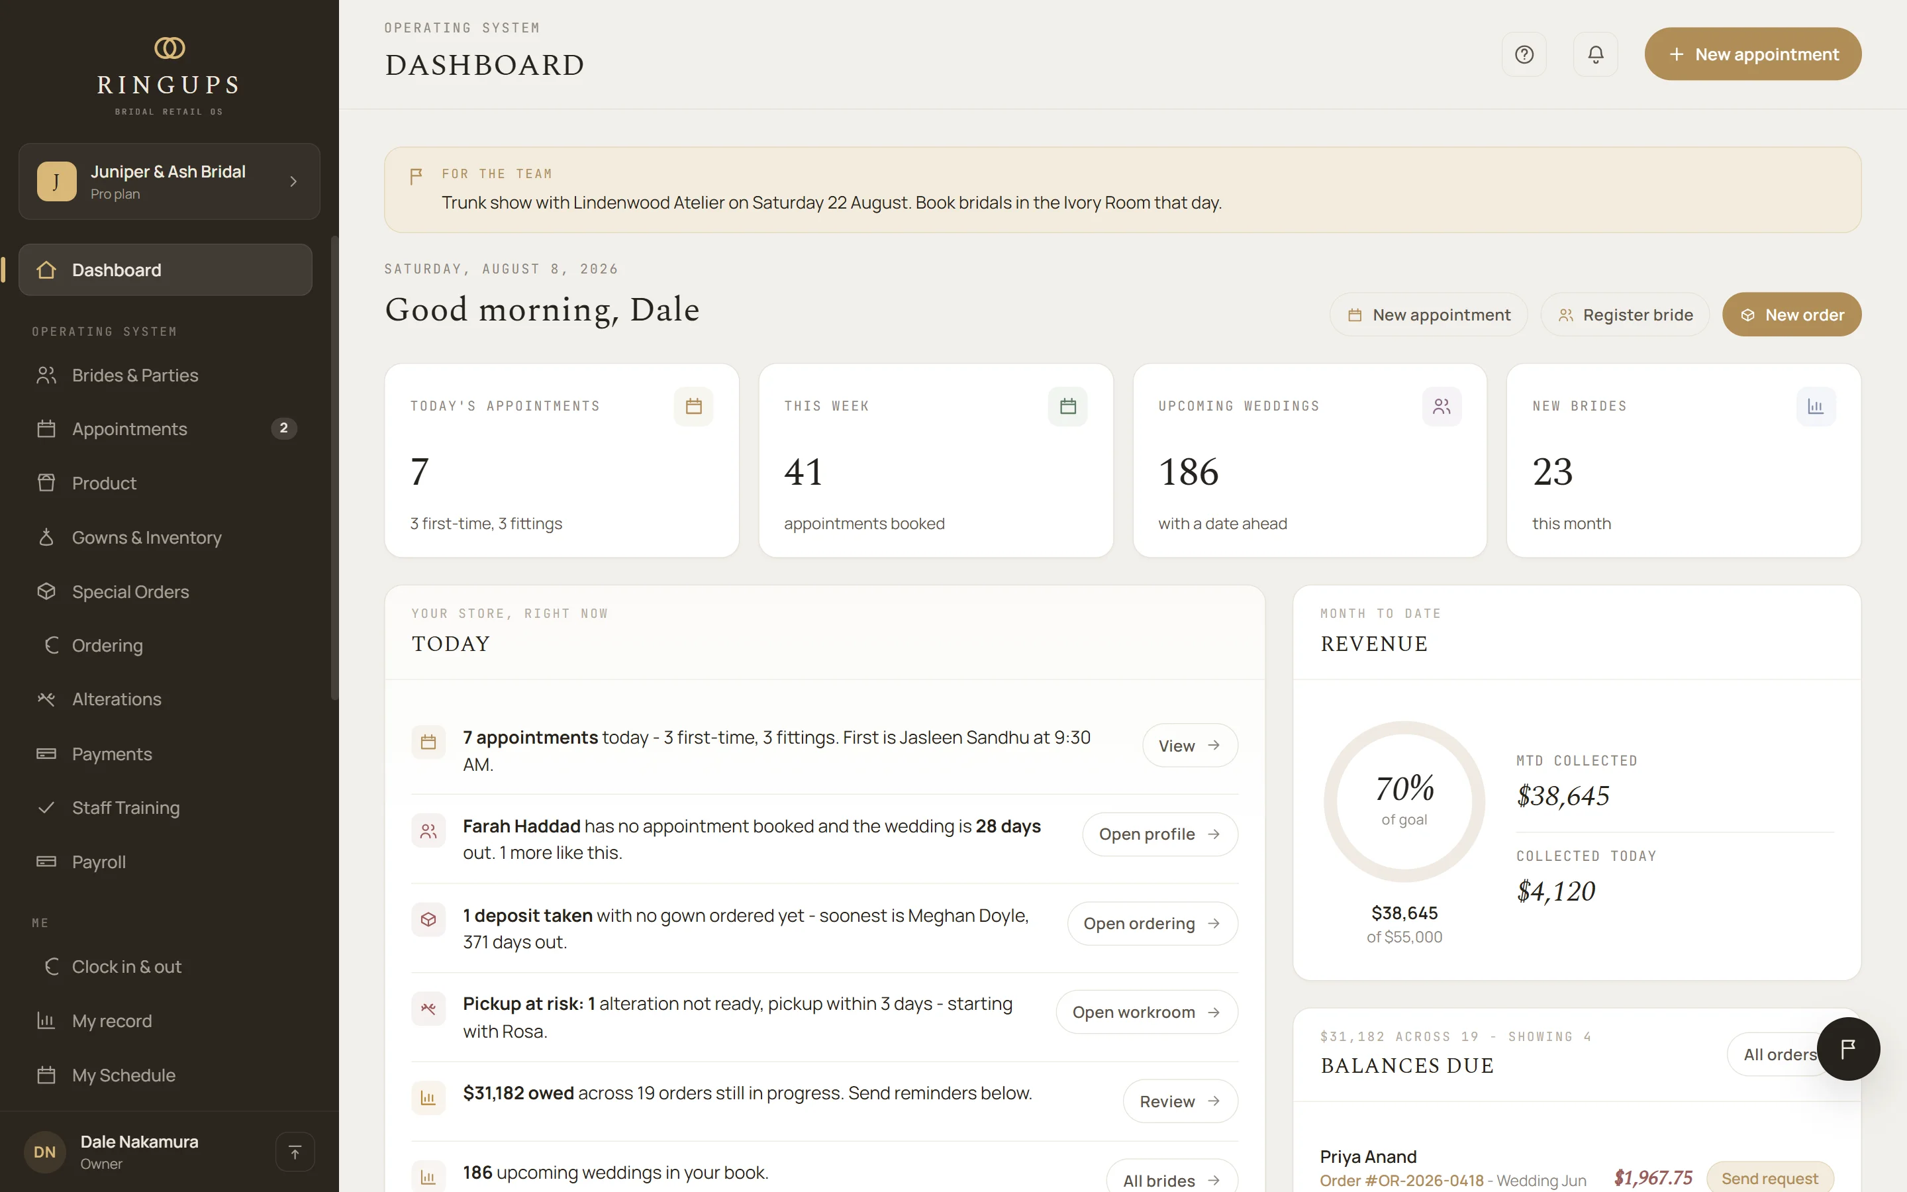Open order link #OR-2026-0418
This screenshot has width=1907, height=1192.
coord(1401,1180)
